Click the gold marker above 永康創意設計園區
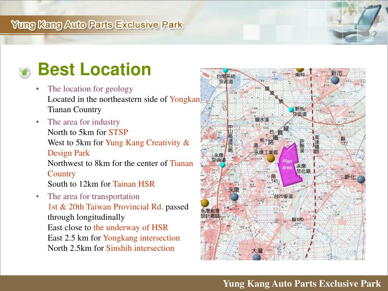The height and width of the screenshot is (291, 388). click(x=205, y=203)
